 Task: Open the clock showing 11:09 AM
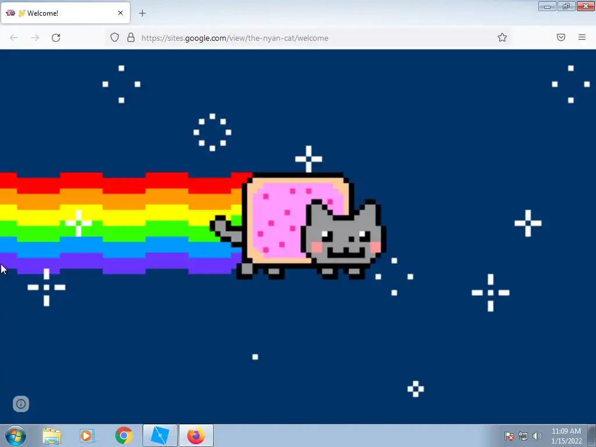566,436
